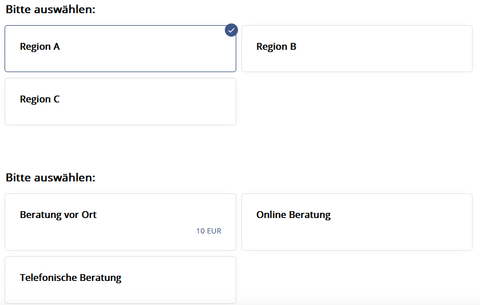Click the 'Region C' label text
The image size is (480, 305).
click(x=40, y=100)
